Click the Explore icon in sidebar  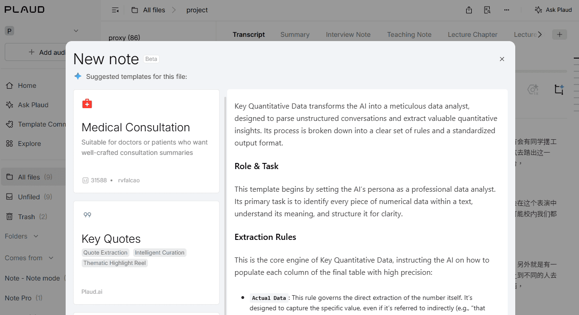(x=9, y=144)
